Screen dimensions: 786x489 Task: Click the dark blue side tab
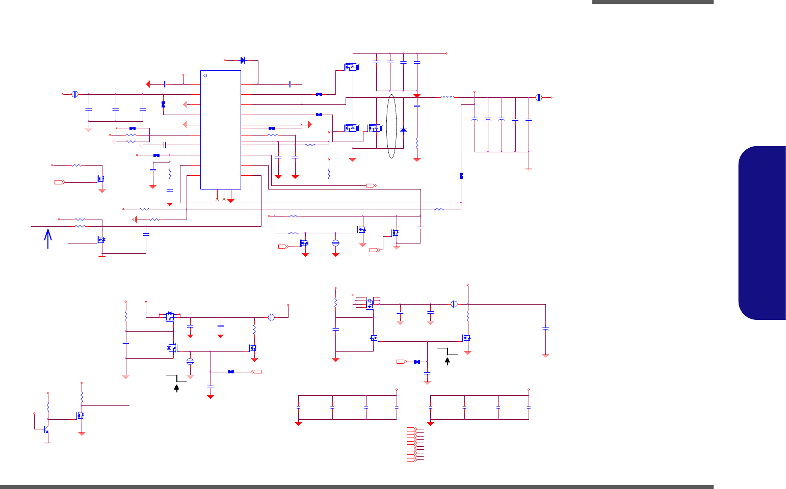[x=762, y=233]
